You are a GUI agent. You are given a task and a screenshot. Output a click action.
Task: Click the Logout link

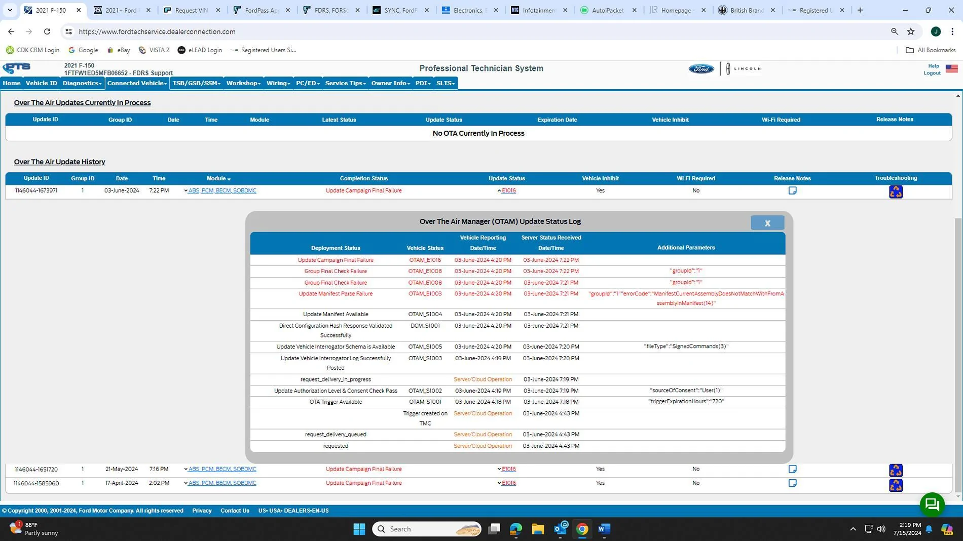pyautogui.click(x=932, y=72)
